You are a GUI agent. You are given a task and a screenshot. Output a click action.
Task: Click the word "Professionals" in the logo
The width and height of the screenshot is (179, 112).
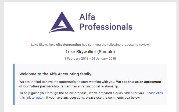106,27
